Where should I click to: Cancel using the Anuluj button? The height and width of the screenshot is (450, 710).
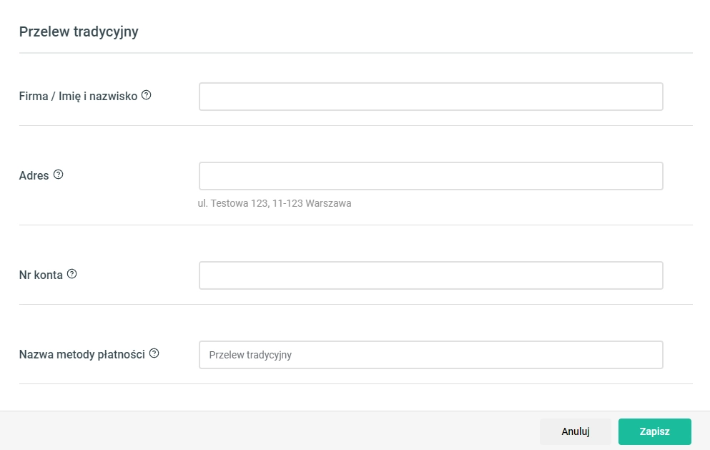coord(576,431)
